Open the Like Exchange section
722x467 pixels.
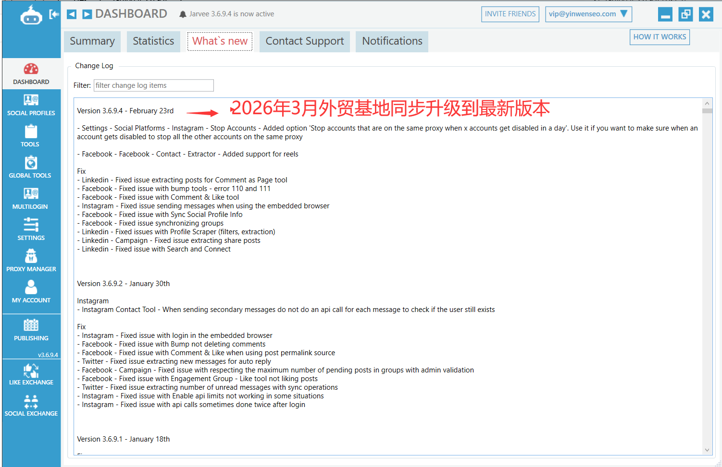(31, 374)
